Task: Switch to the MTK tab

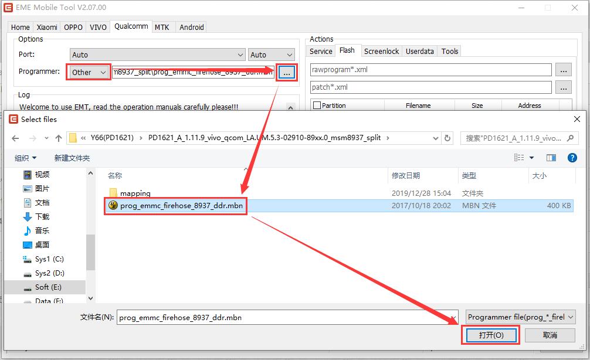Action: click(162, 27)
